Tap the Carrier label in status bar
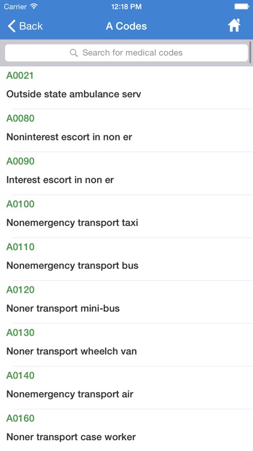253x451 pixels. (15, 7)
